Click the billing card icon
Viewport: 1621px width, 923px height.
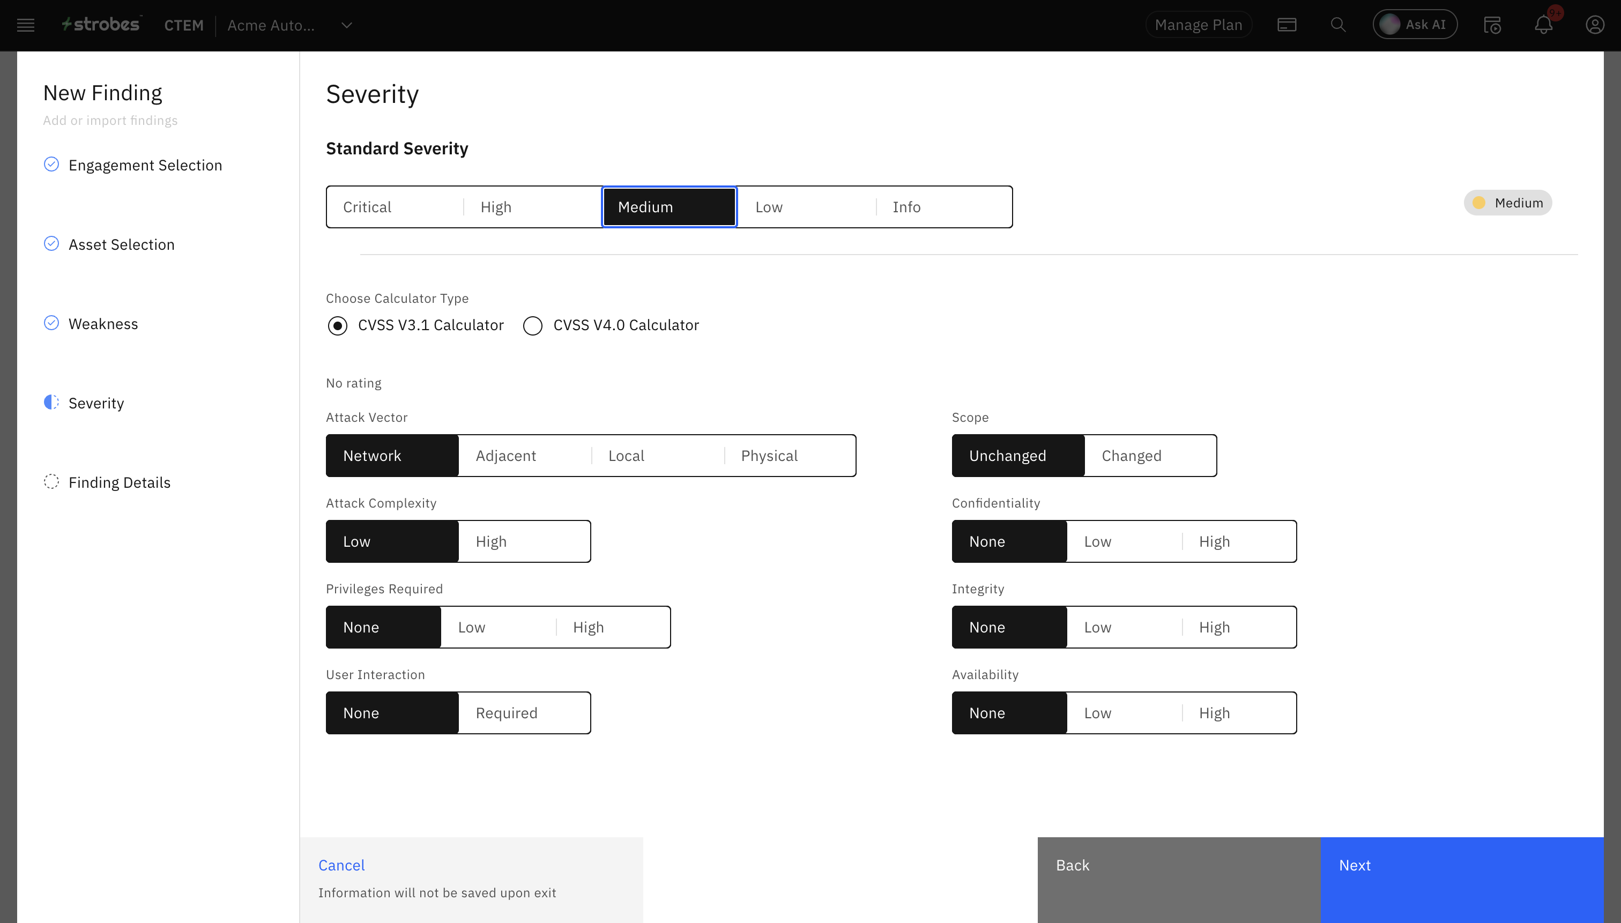1287,25
